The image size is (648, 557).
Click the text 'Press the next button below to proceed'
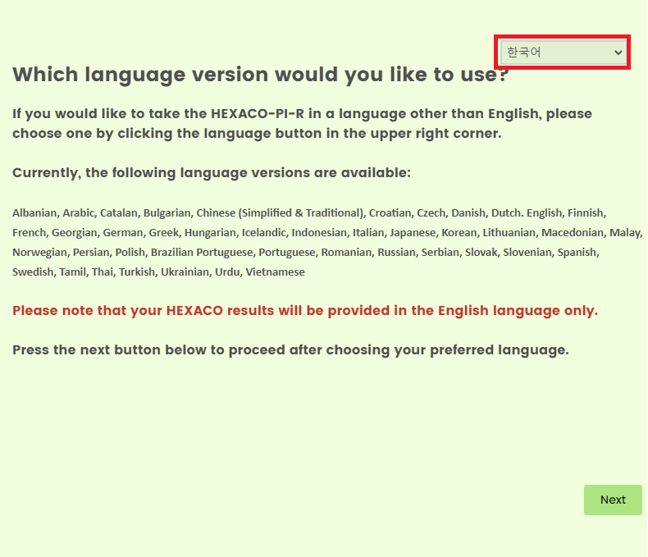[x=148, y=350]
